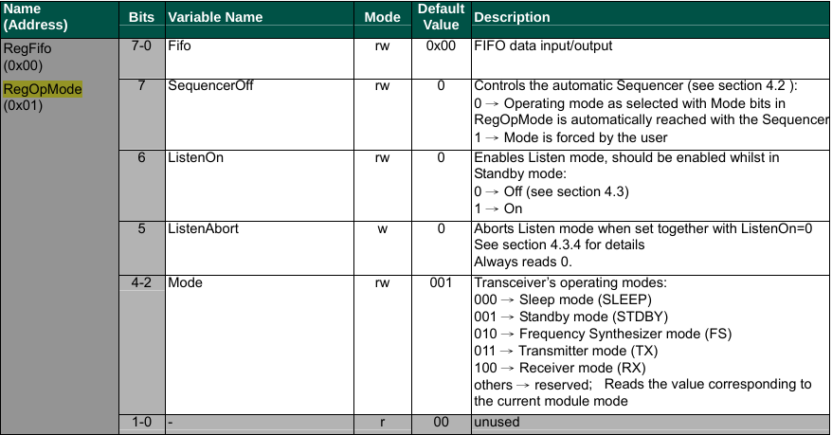This screenshot has width=832, height=435.
Task: Select the 'FIFO data input/output' description
Action: pyautogui.click(x=543, y=45)
